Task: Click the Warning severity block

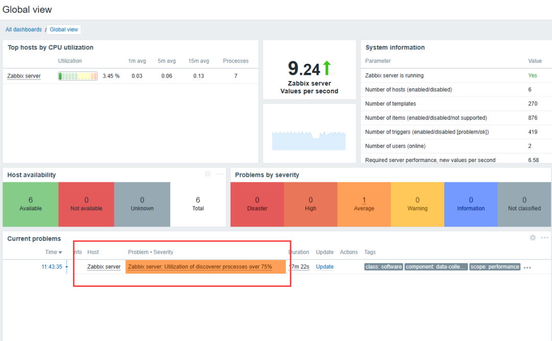Action: (418, 204)
